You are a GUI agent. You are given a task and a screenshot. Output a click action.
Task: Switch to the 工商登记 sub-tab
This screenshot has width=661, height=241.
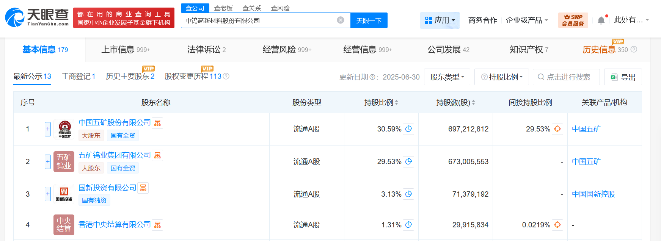point(79,77)
